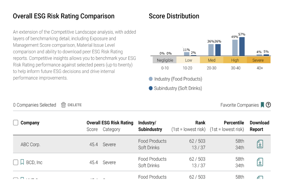Sort by Percentile column header
284x192 pixels.
[234, 123]
